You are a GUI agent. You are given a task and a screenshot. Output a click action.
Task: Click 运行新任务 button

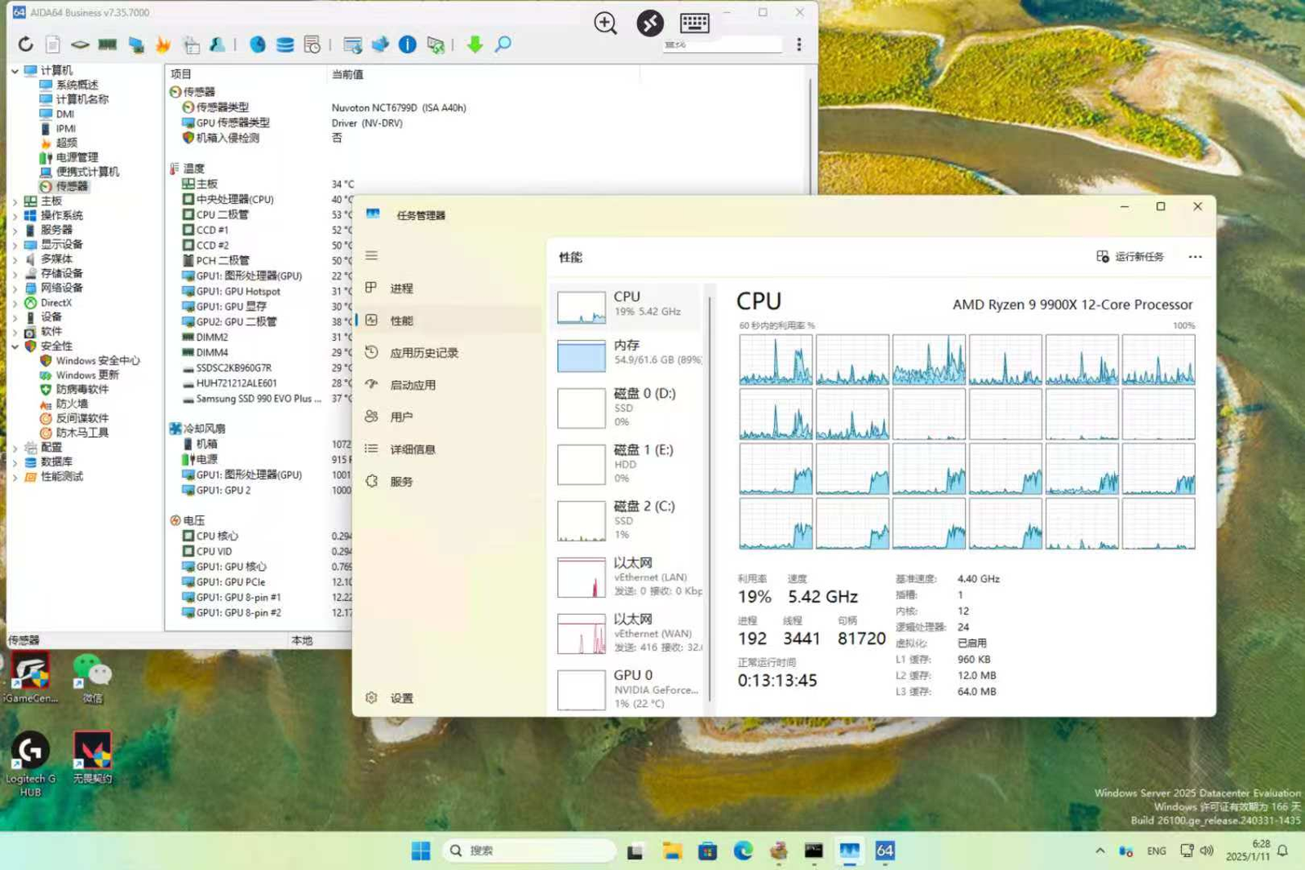(1130, 257)
